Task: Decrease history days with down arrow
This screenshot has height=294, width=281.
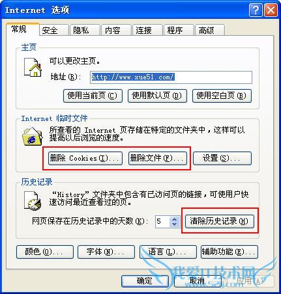Action: [174, 224]
